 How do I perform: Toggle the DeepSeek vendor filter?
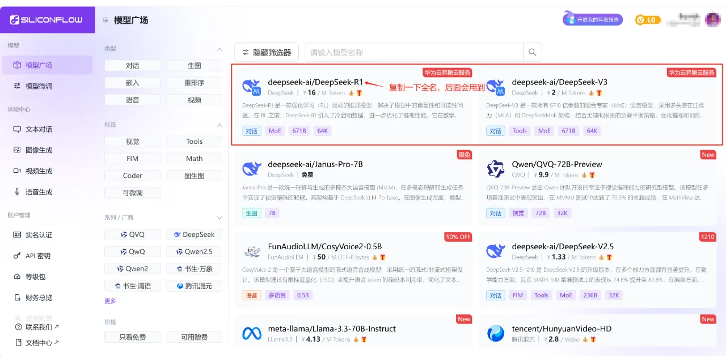click(x=194, y=234)
